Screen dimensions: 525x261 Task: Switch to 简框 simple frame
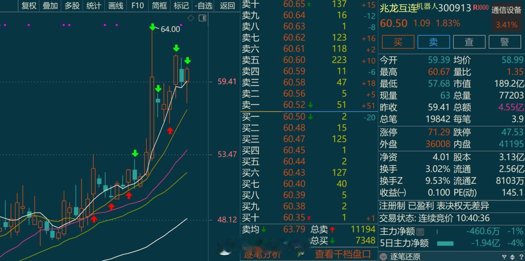[159, 5]
